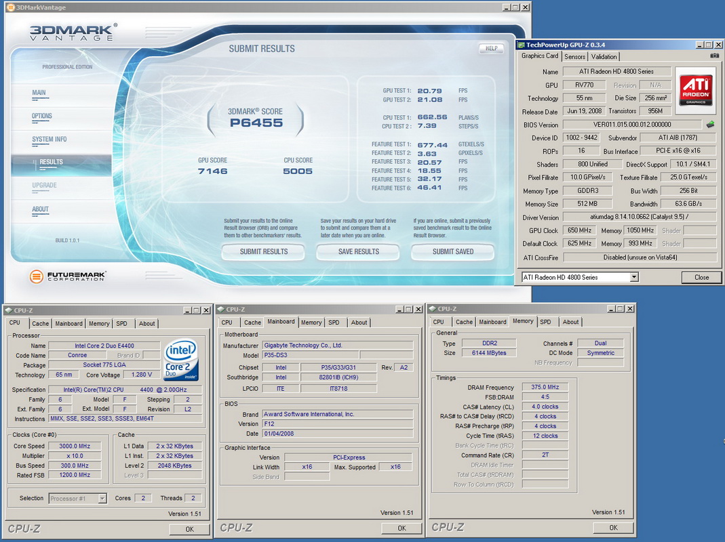Click the GPU-Z Name field ATI Radeon HD 4800 Series
Screen dimensions: 725x542
tap(616, 71)
